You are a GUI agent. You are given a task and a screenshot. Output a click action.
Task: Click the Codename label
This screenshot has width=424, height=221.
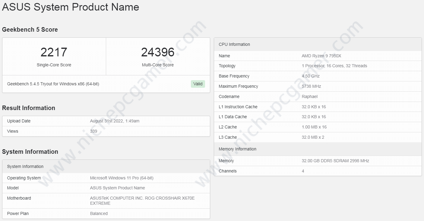(229, 96)
